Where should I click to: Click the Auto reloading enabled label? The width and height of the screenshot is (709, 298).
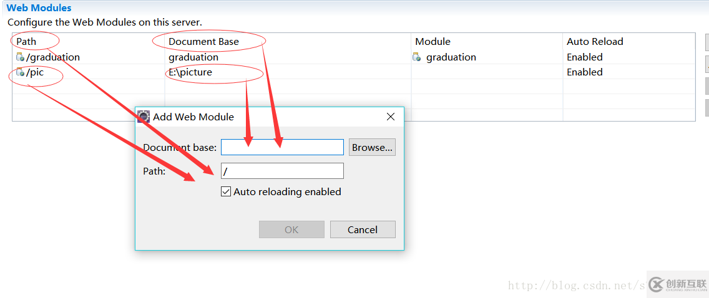point(287,192)
